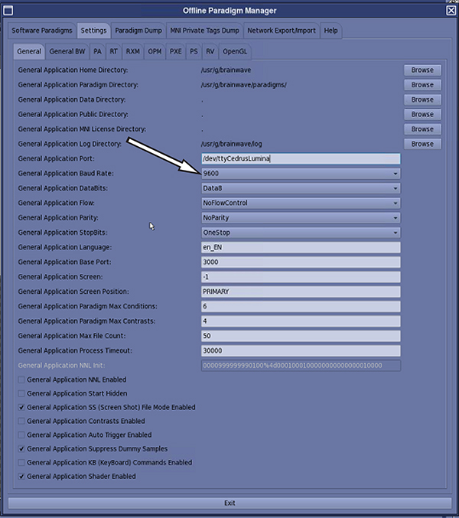Open the General BW sub-tab
This screenshot has height=518, width=459.
[x=67, y=51]
